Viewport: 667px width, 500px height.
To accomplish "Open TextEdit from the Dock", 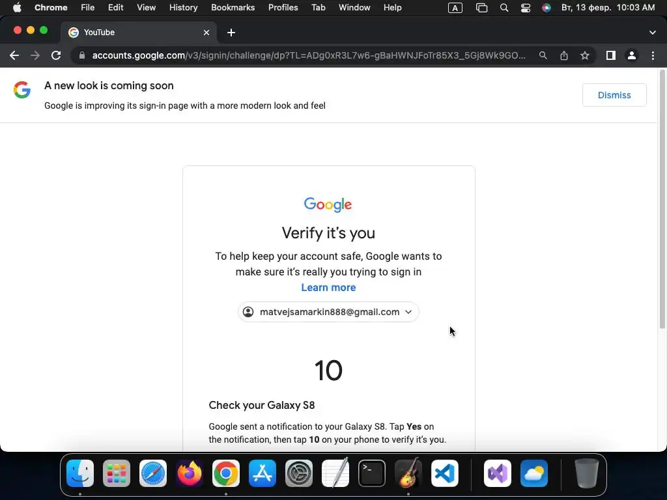I will tap(335, 473).
